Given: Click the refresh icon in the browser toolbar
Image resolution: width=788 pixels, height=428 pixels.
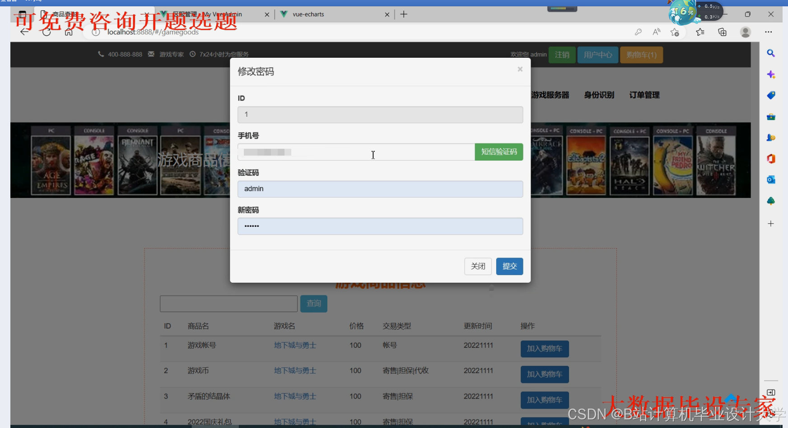Looking at the screenshot, I should 47,32.
